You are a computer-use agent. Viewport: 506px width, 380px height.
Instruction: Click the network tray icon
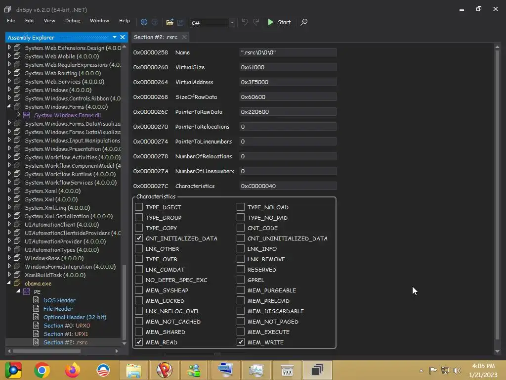pos(445,370)
